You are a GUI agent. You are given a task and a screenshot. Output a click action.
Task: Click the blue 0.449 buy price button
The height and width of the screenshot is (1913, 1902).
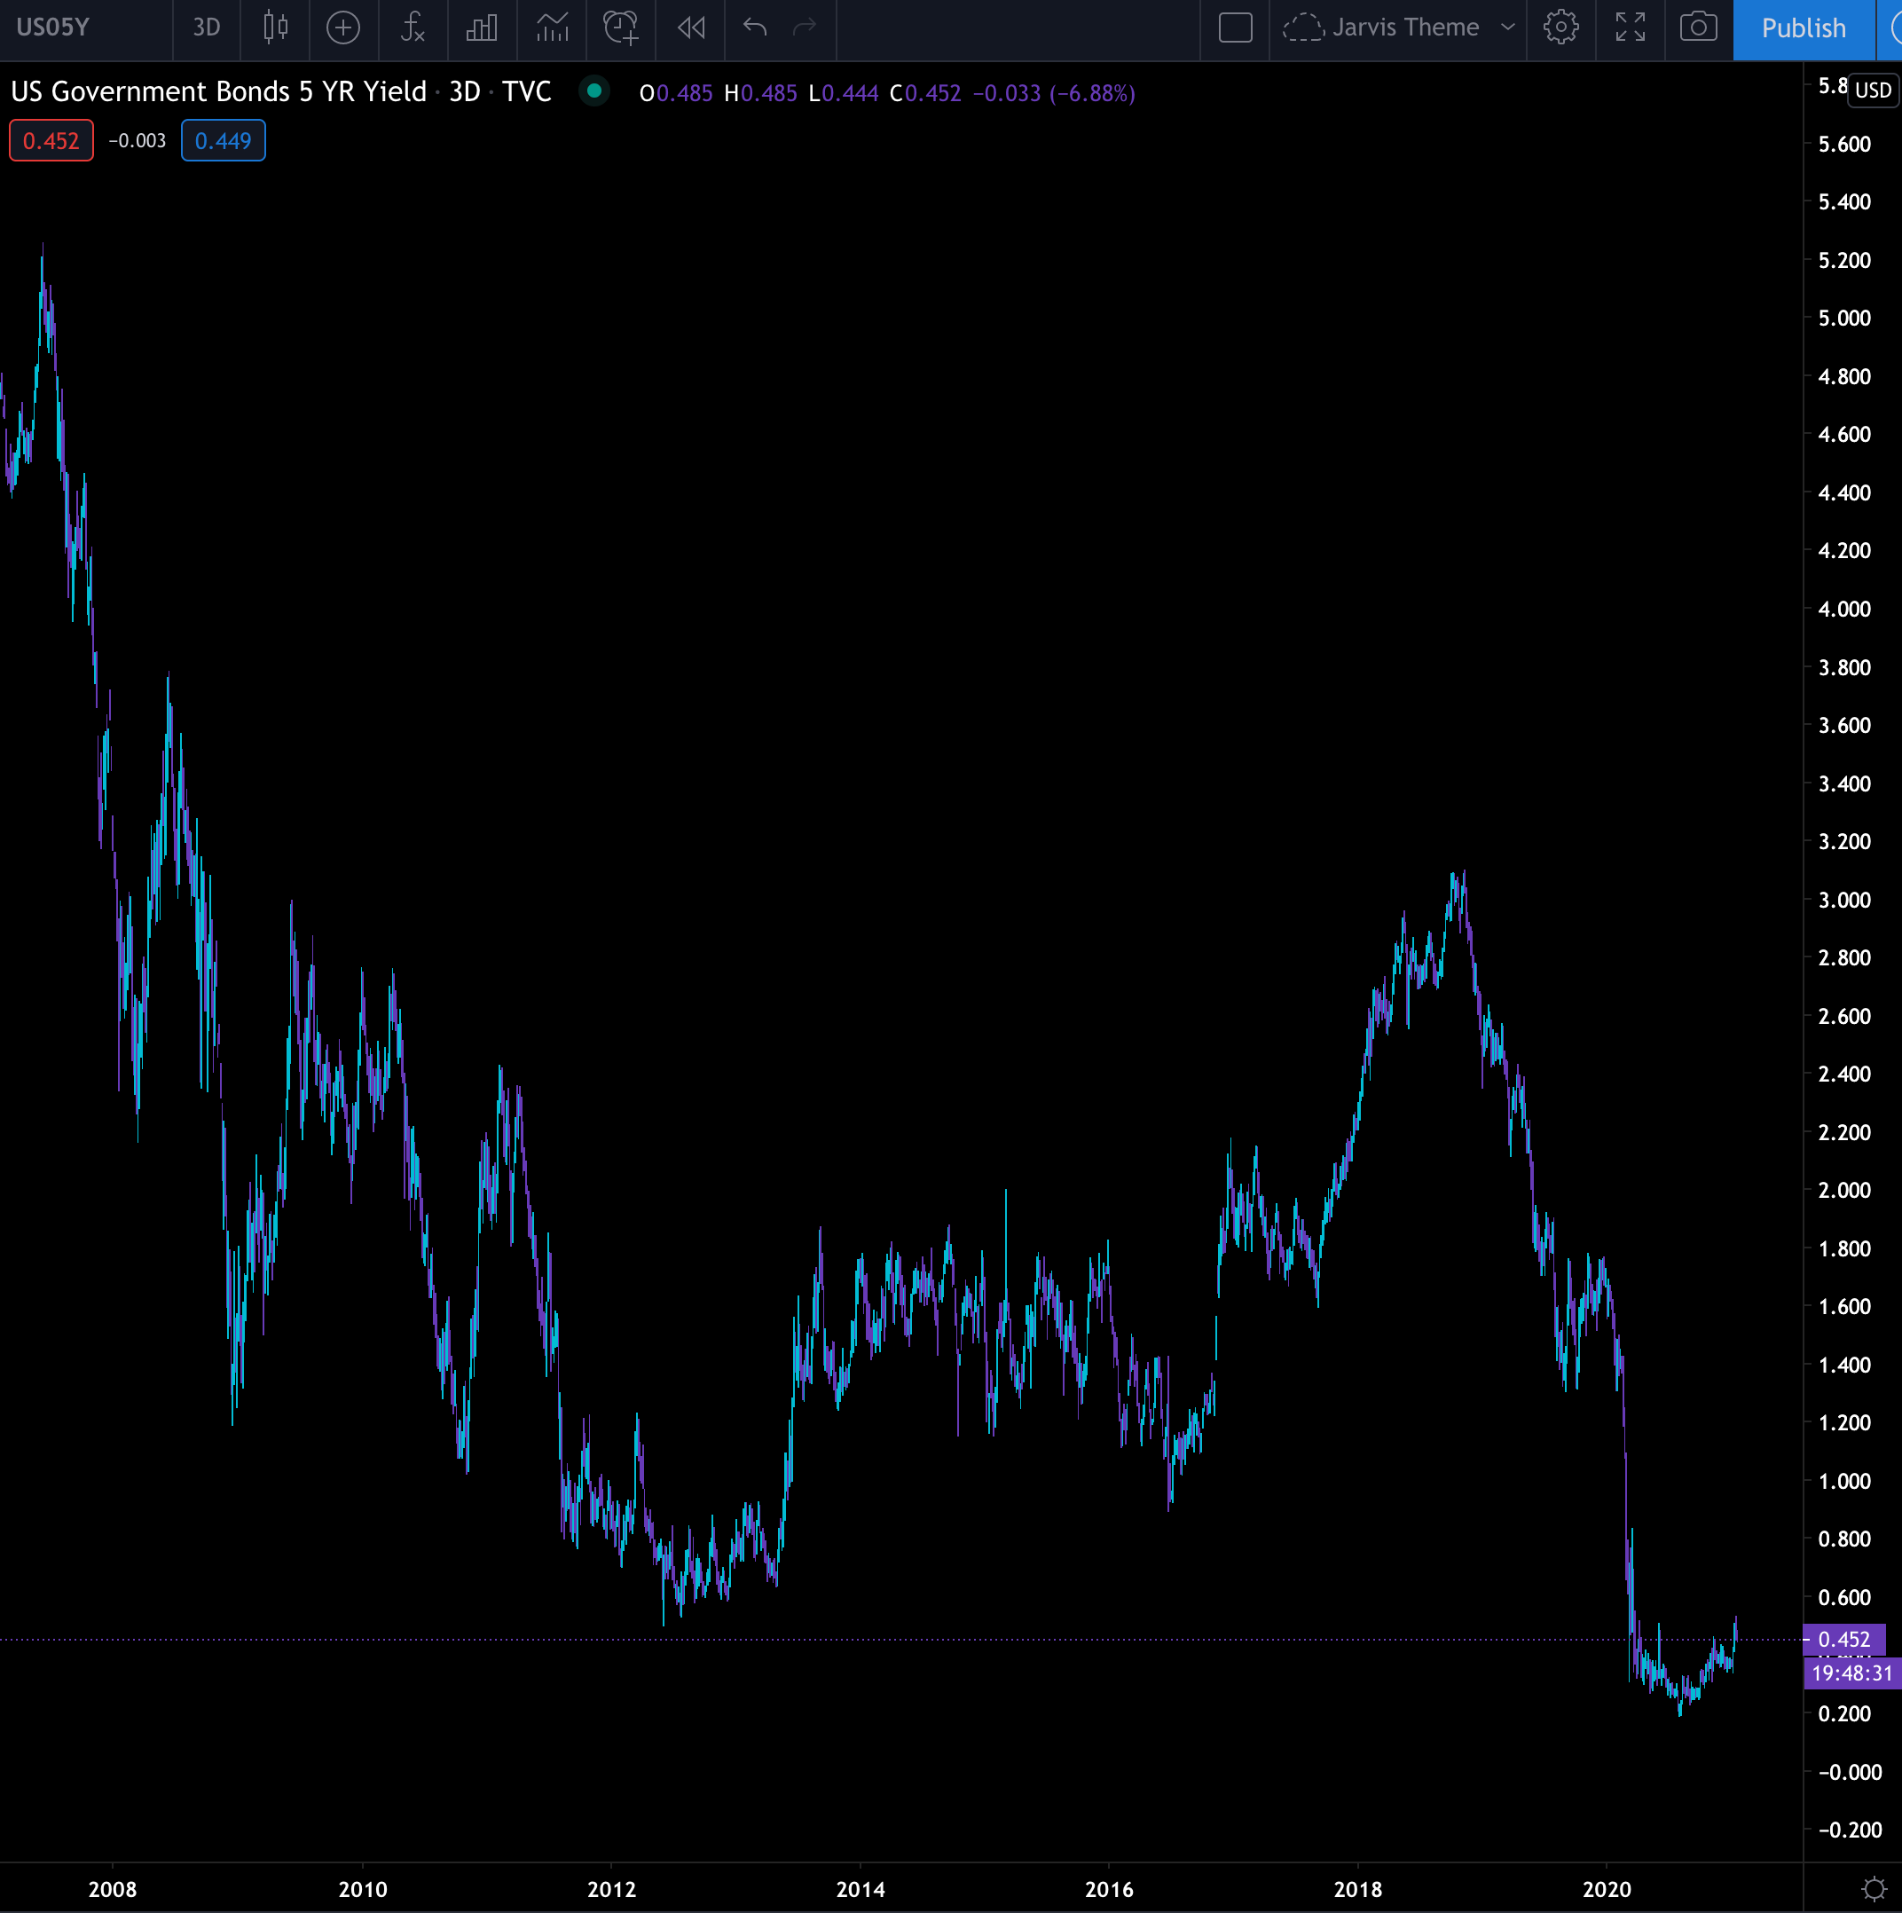223,140
